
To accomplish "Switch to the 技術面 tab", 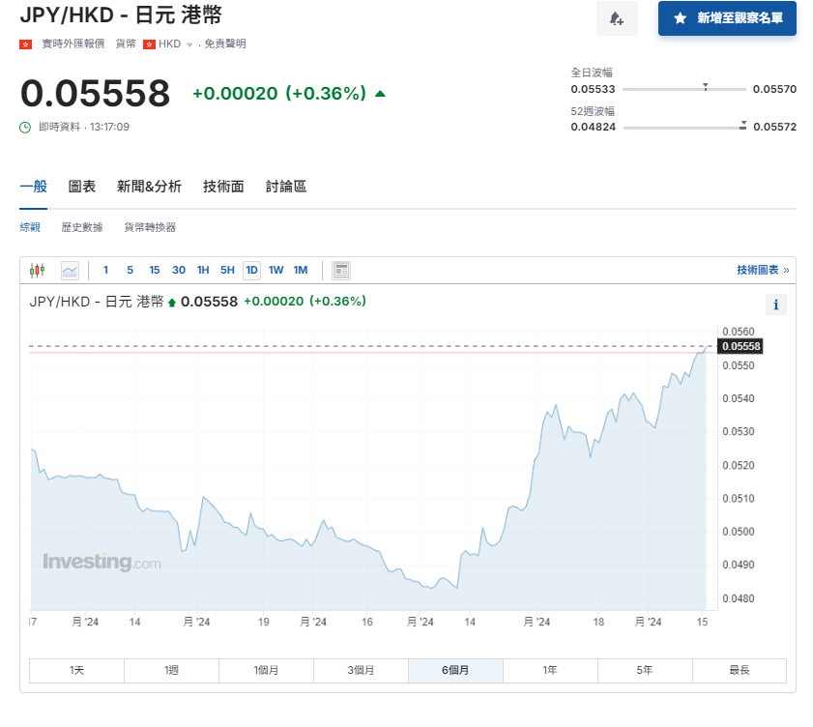I will coord(223,186).
